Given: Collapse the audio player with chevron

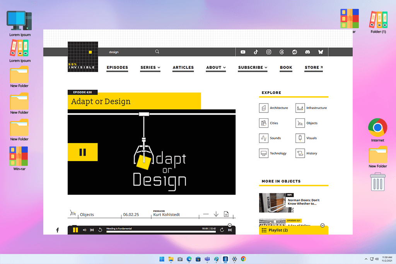Looking at the screenshot, I should pyautogui.click(x=230, y=225).
